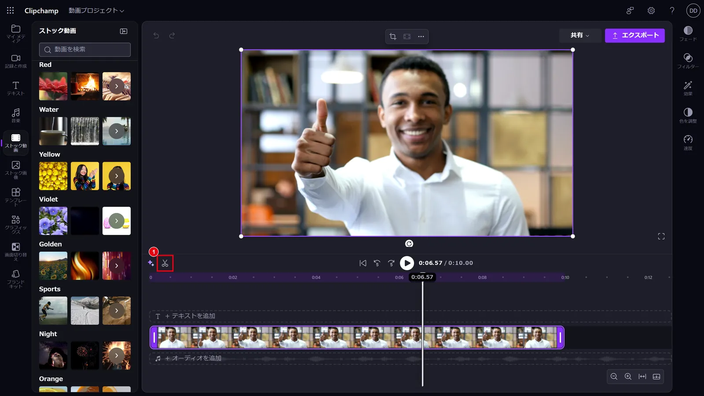704x396 pixels.
Task: Open the AI auto-compose sparkle tool
Action: tap(151, 263)
